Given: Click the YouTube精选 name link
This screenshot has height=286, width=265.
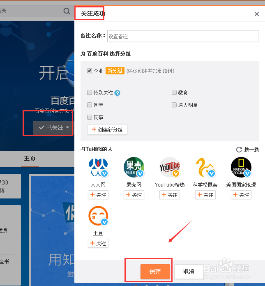Looking at the screenshot, I should point(170,185).
